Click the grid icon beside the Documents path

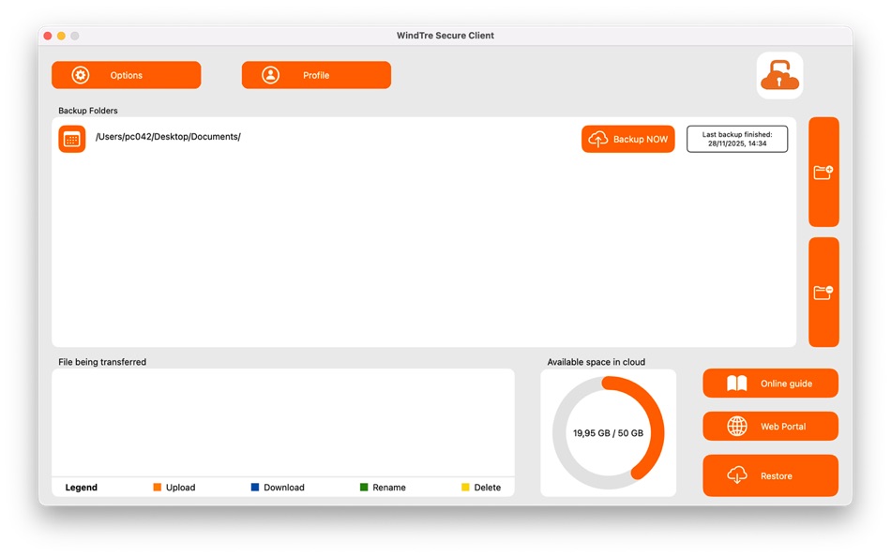tap(71, 138)
